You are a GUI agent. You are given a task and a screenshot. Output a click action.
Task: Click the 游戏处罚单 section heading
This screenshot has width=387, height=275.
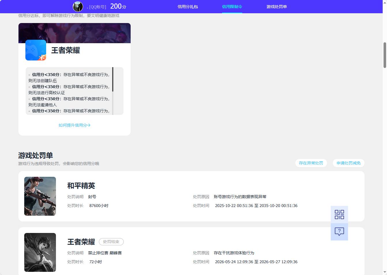click(35, 155)
